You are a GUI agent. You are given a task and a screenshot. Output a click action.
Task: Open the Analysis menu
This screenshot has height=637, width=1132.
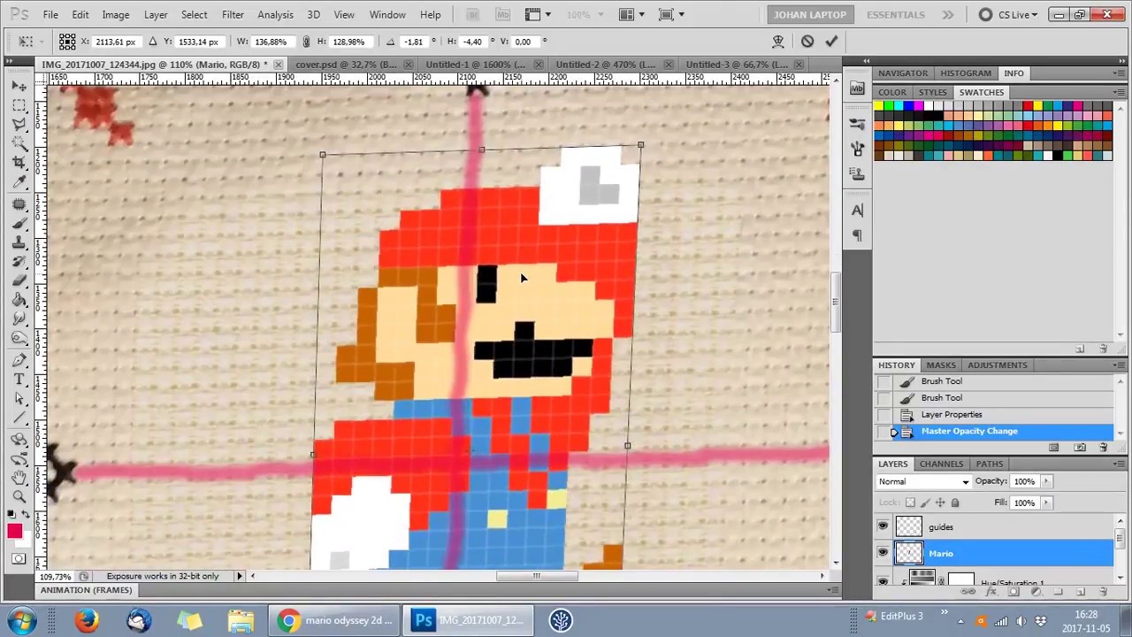tap(275, 15)
